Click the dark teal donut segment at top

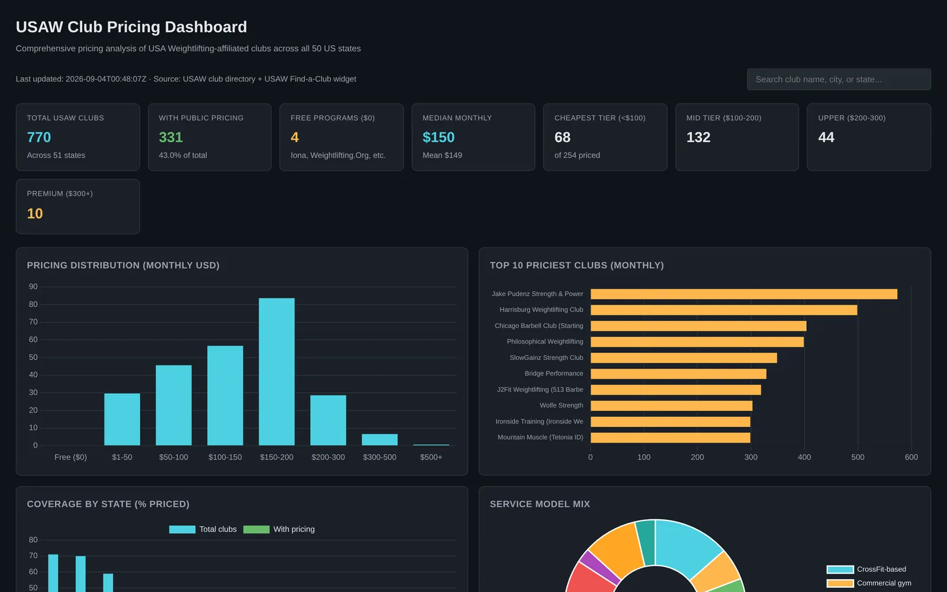646,542
